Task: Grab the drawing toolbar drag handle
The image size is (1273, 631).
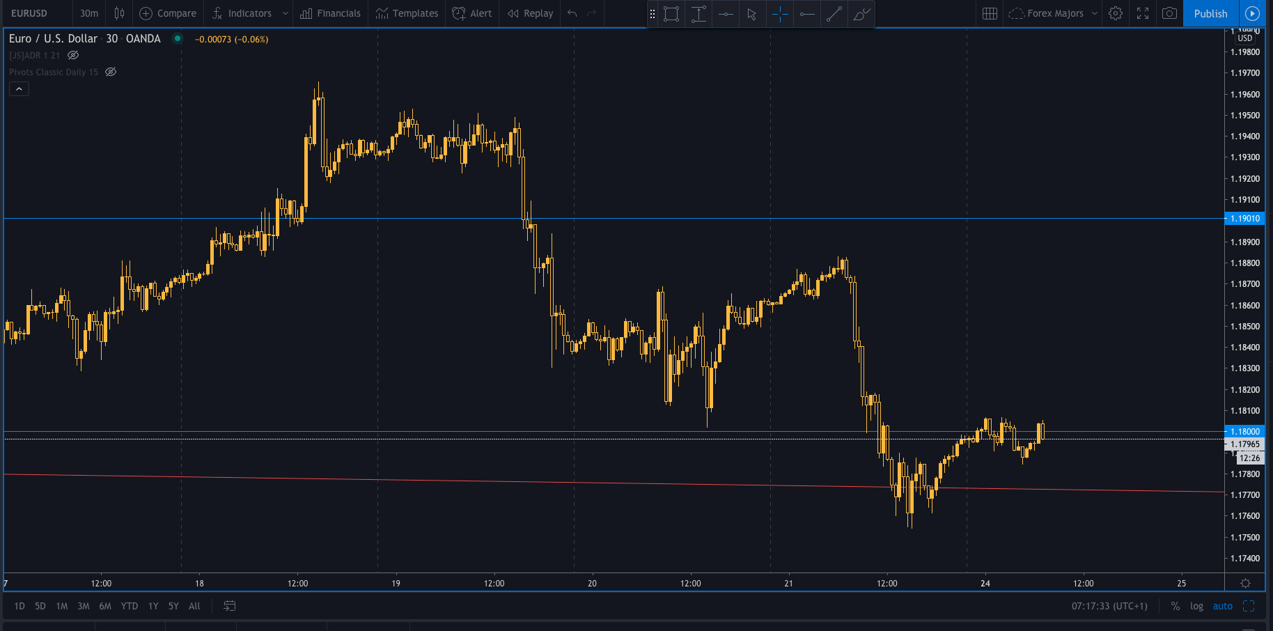Action: (653, 14)
